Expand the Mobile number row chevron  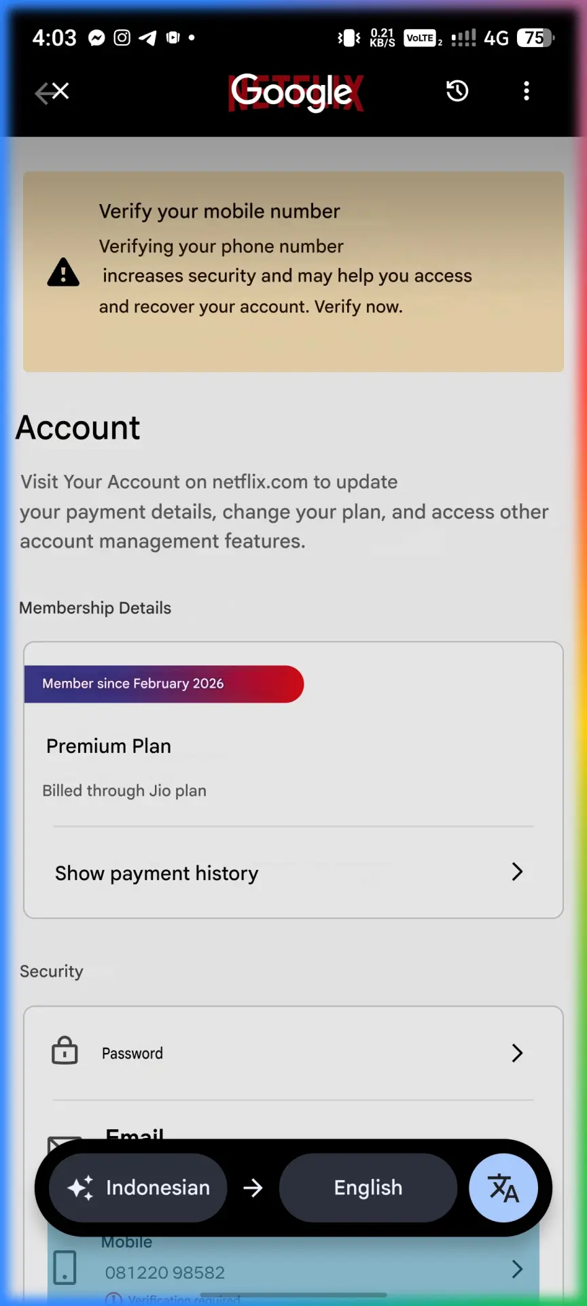(x=517, y=1269)
